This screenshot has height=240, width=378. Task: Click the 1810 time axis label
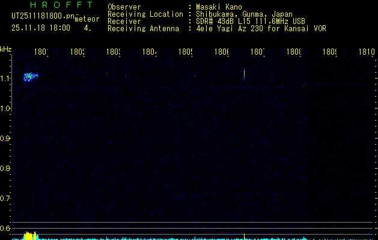click(x=367, y=52)
